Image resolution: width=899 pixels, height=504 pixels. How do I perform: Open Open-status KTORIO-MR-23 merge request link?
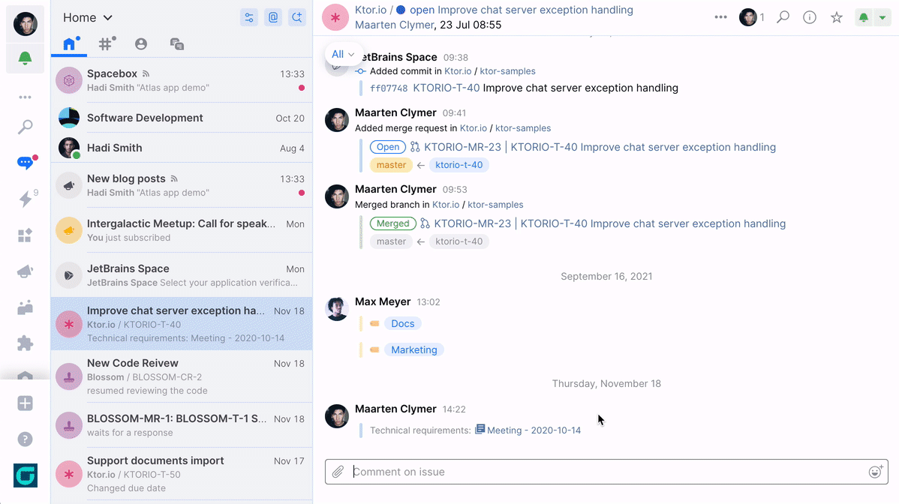click(x=600, y=147)
